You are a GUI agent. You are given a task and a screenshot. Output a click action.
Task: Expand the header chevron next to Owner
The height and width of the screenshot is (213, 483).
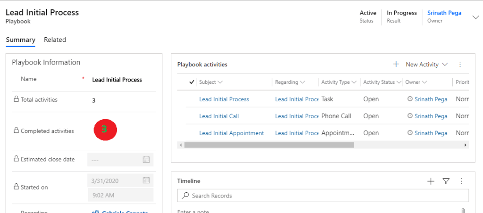coord(475,17)
